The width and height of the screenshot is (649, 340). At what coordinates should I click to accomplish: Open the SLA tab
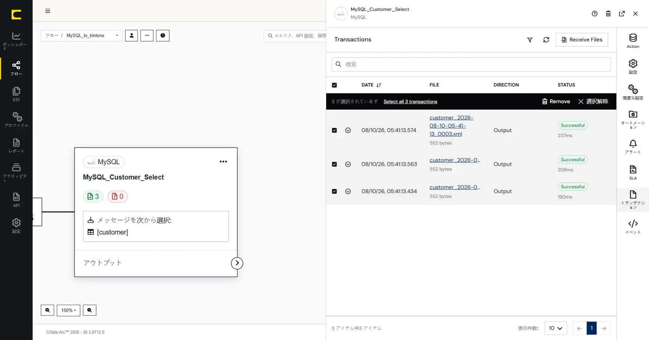click(x=633, y=172)
